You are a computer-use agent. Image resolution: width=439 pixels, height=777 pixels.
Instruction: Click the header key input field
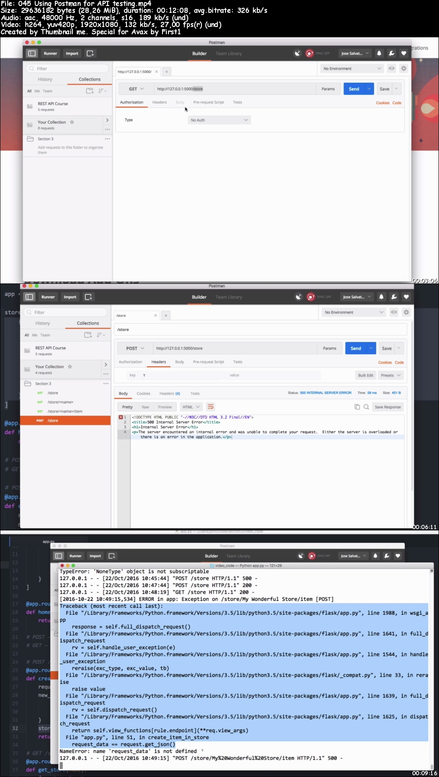176,375
